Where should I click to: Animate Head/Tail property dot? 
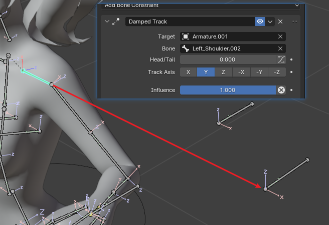pos(291,59)
